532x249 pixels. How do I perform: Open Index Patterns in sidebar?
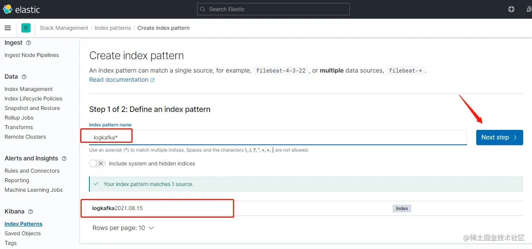click(23, 224)
